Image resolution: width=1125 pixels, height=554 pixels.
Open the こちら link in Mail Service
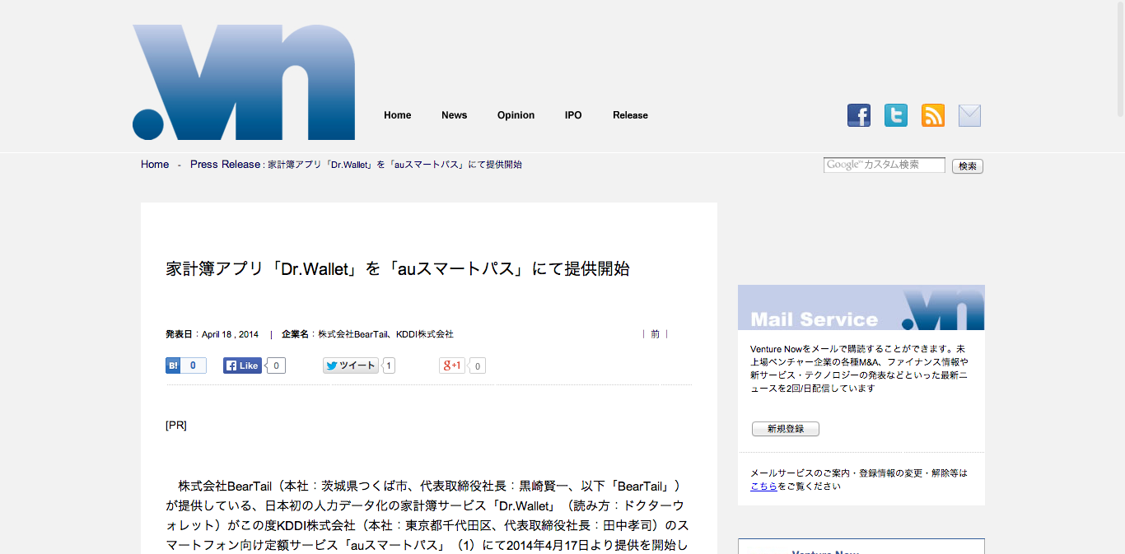(763, 486)
